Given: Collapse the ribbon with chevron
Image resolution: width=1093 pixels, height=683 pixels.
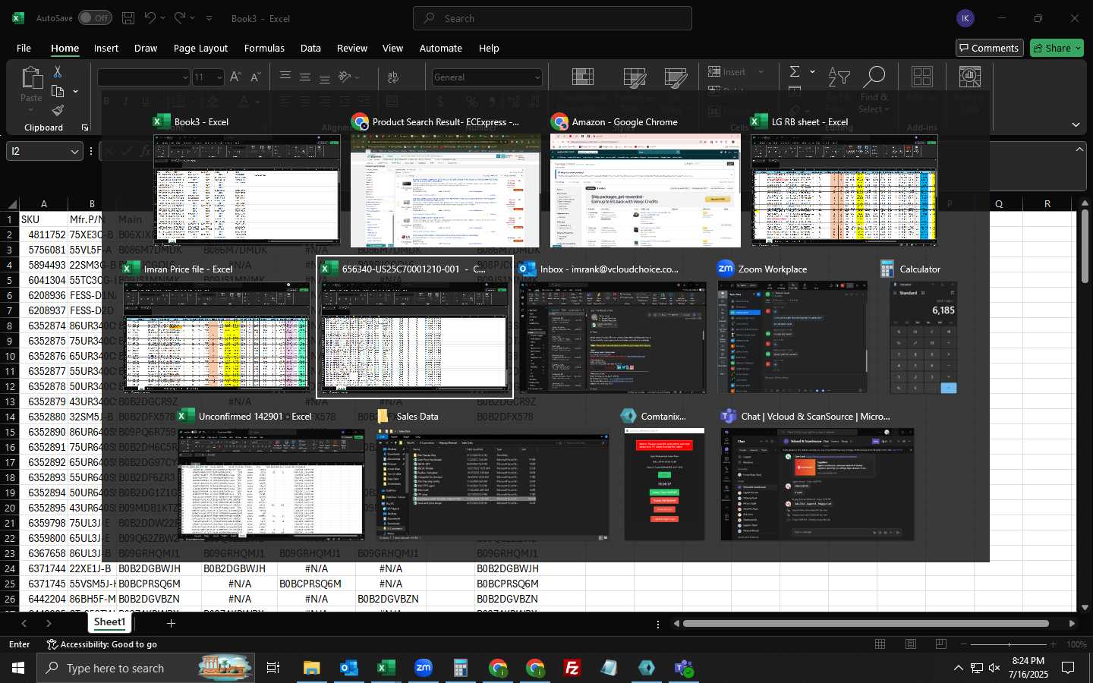Looking at the screenshot, I should tap(1076, 124).
